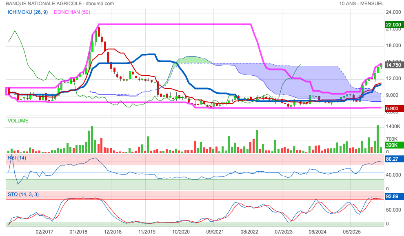
Task: Click the ilboursa.com chart title text
Action: [x=59, y=4]
